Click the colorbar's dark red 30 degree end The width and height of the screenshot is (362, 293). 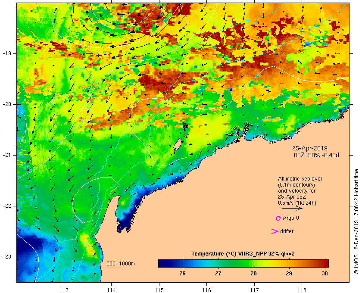click(325, 263)
